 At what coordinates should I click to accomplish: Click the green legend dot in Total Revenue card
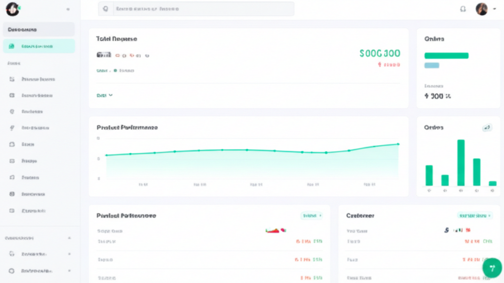click(x=116, y=70)
